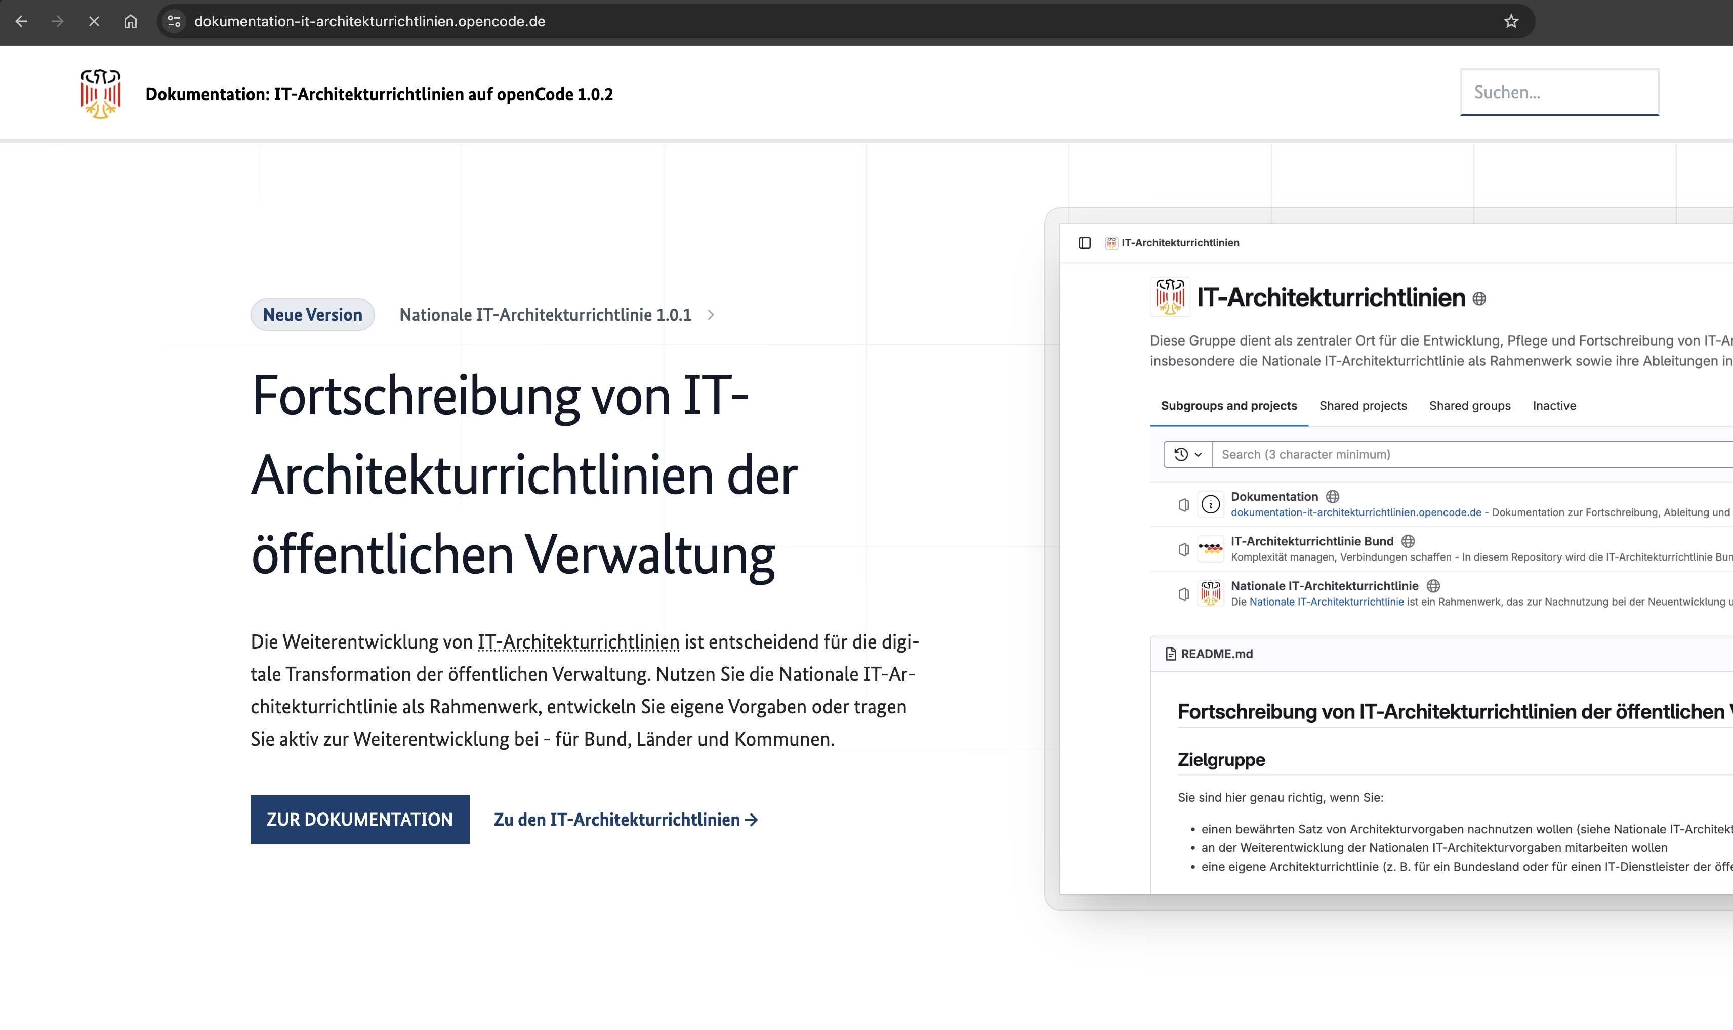Click the Neue Version badge
The image size is (1733, 1030).
pos(312,315)
